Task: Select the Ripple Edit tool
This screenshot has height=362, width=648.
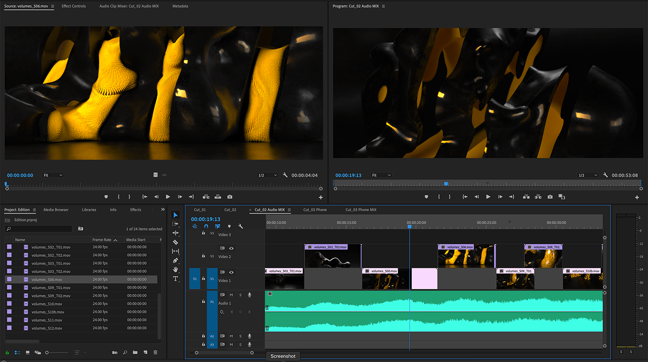Action: 175,233
